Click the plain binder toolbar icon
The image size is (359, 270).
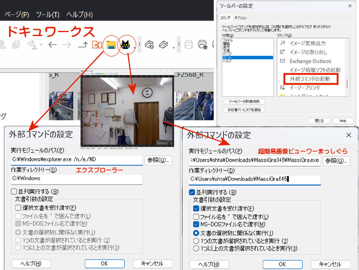[164, 44]
